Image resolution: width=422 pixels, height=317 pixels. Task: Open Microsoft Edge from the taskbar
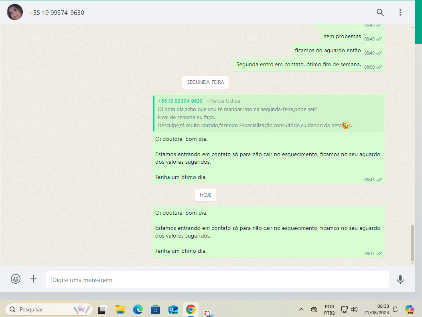tap(138, 309)
